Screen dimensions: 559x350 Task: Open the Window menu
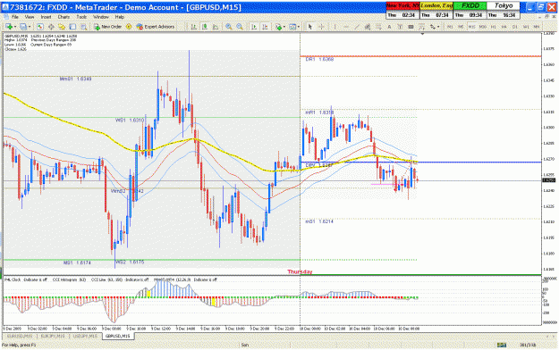(101, 17)
